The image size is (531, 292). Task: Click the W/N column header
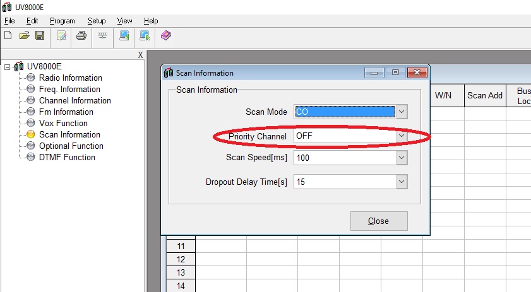pyautogui.click(x=443, y=96)
